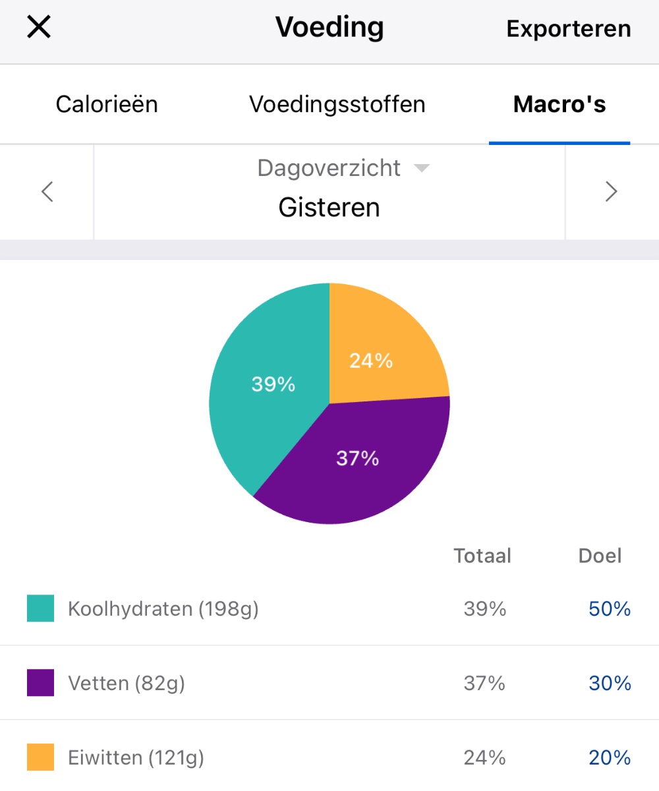The image size is (659, 791).
Task: Switch to the Voedingsstoffen tab
Action: (x=337, y=104)
